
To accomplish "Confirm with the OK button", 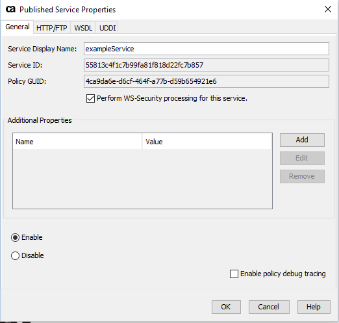I will (x=226, y=307).
